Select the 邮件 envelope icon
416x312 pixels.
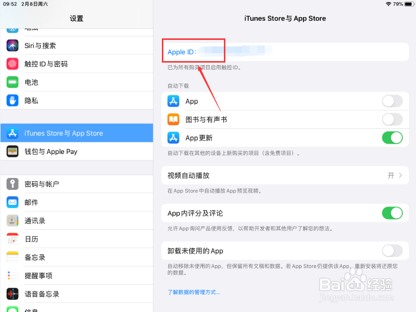11,202
